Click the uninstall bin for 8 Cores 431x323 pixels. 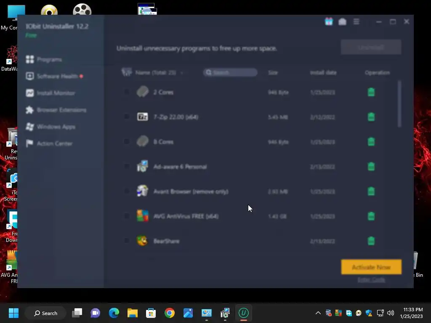(x=371, y=142)
